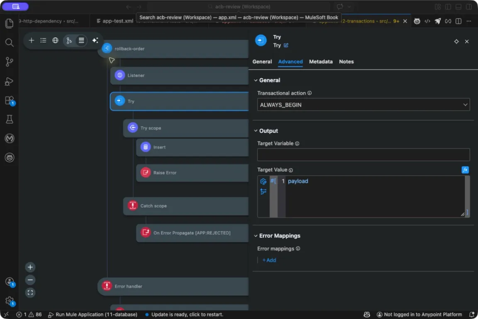This screenshot has height=319, width=478.
Task: Open the Run and Debug view
Action: coord(10,81)
